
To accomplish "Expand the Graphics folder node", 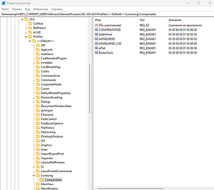I will point(34,146).
